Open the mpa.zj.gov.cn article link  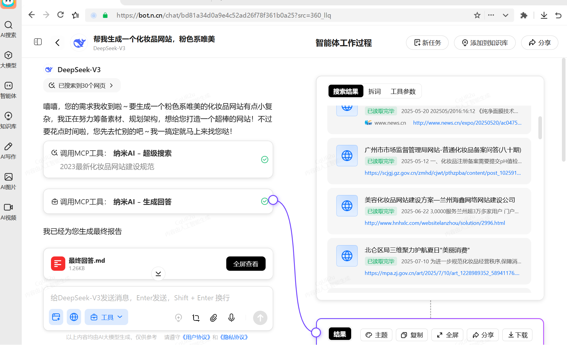coord(442,273)
